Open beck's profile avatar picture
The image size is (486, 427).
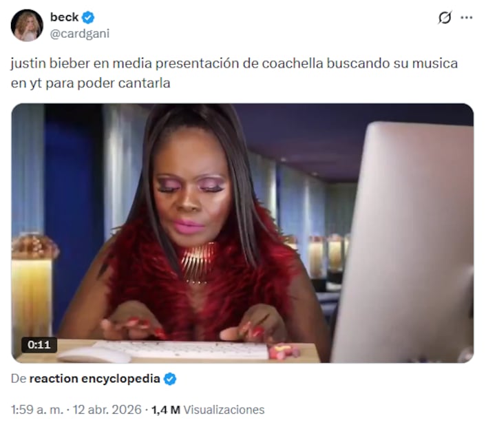pyautogui.click(x=27, y=25)
